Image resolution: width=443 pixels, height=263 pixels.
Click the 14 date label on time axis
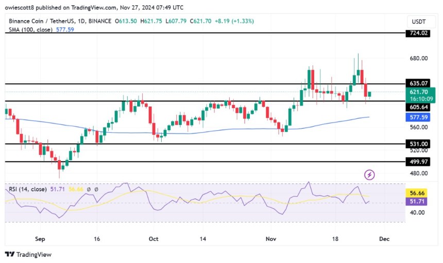202,239
